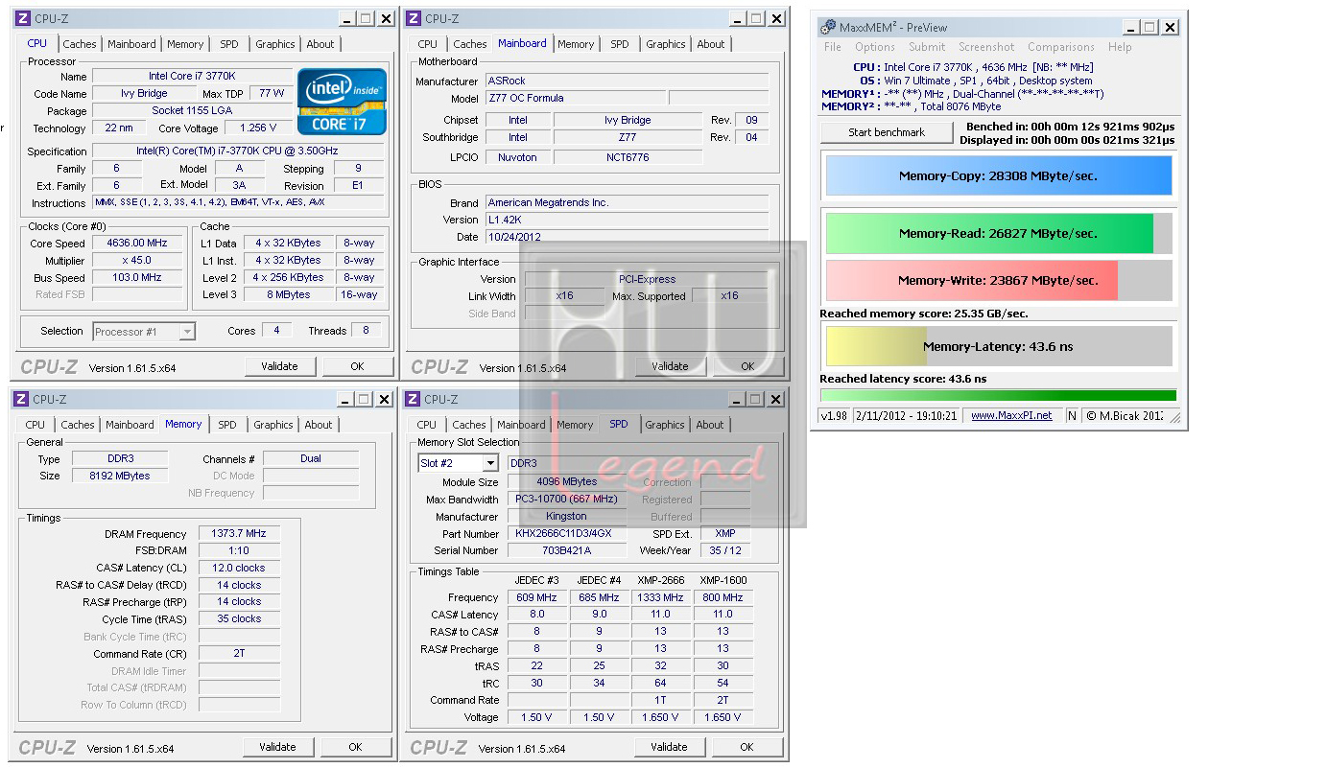Click the Command Rate 2T value in Memory window
Image resolution: width=1327 pixels, height=768 pixels.
click(x=240, y=654)
